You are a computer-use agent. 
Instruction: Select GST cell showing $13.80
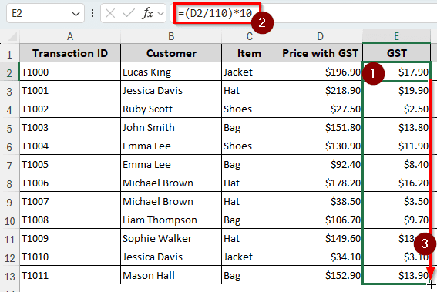tap(396, 127)
